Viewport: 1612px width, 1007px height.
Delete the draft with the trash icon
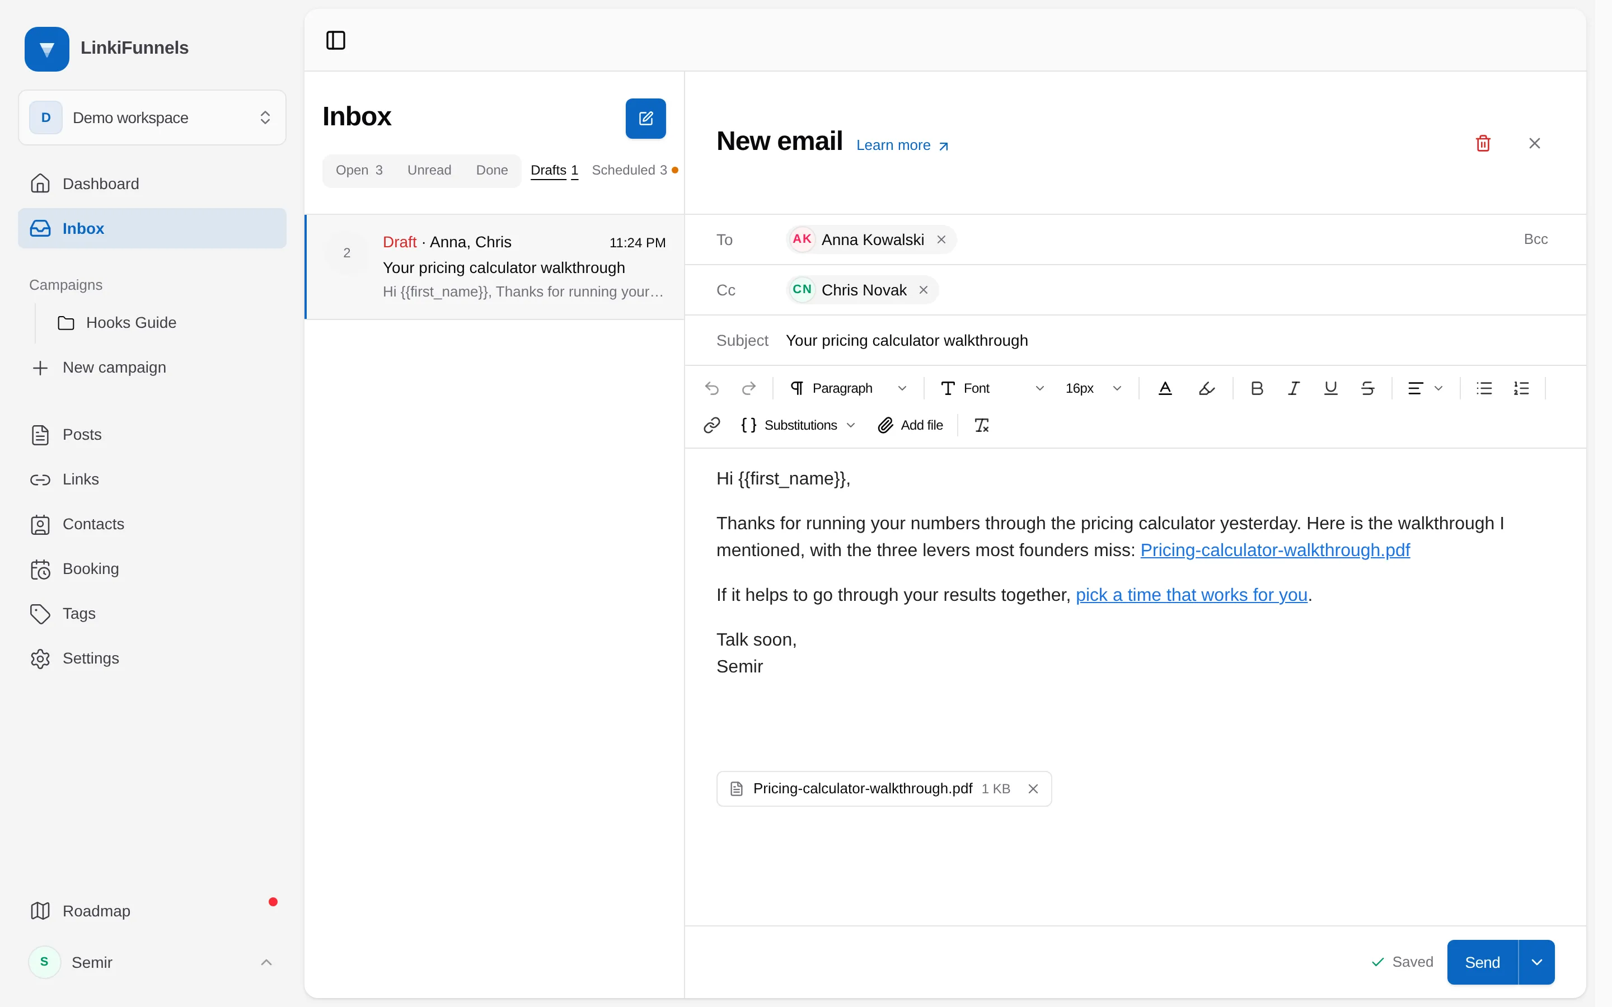[x=1483, y=143]
